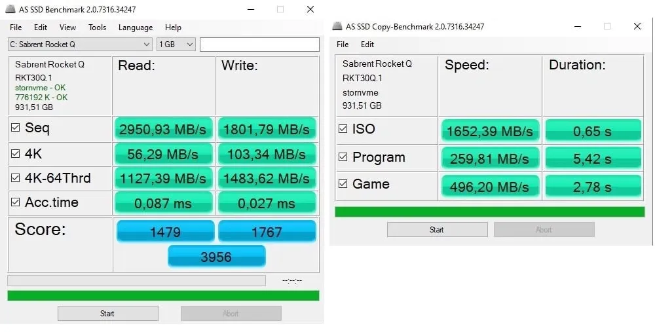Click the 931,51 GB capacity in Benchmark window
Screen dimensions: 655x332
pos(34,107)
